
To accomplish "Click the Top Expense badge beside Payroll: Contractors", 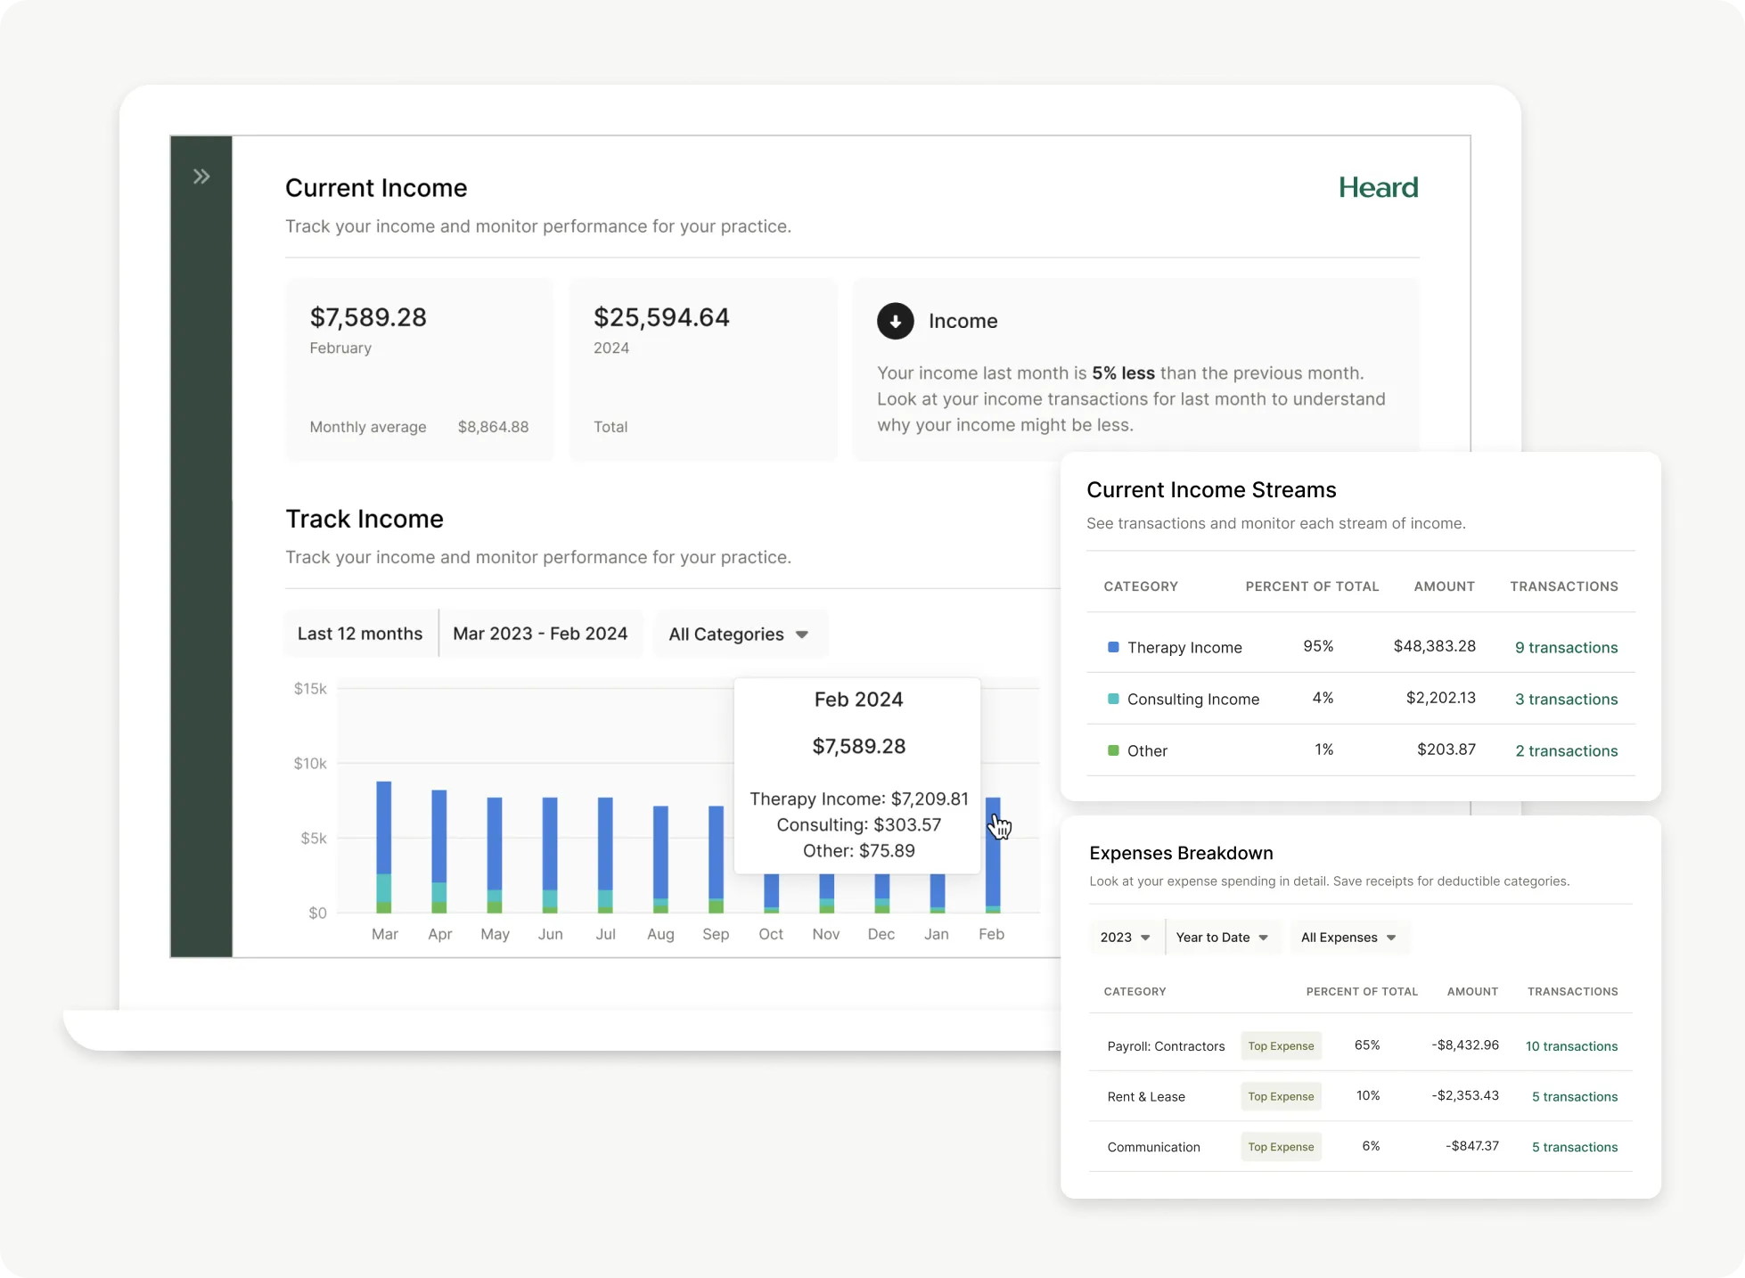I will [x=1281, y=1045].
